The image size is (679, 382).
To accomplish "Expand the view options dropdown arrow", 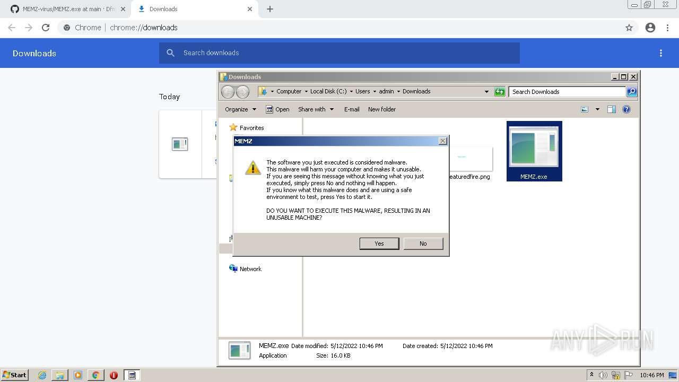I will point(597,109).
